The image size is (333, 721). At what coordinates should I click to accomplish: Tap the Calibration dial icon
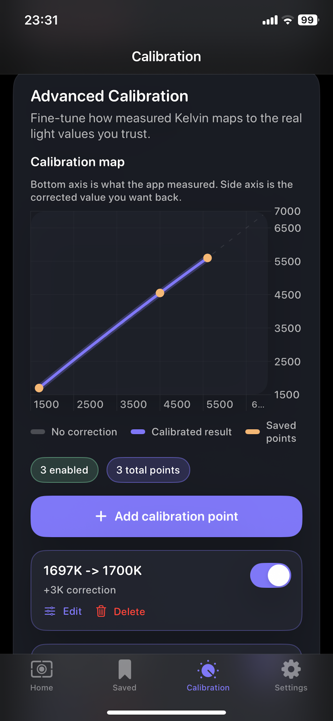tap(208, 669)
